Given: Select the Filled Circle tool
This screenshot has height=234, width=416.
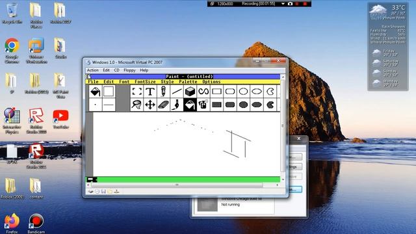Looking at the screenshot, I should click(243, 105).
